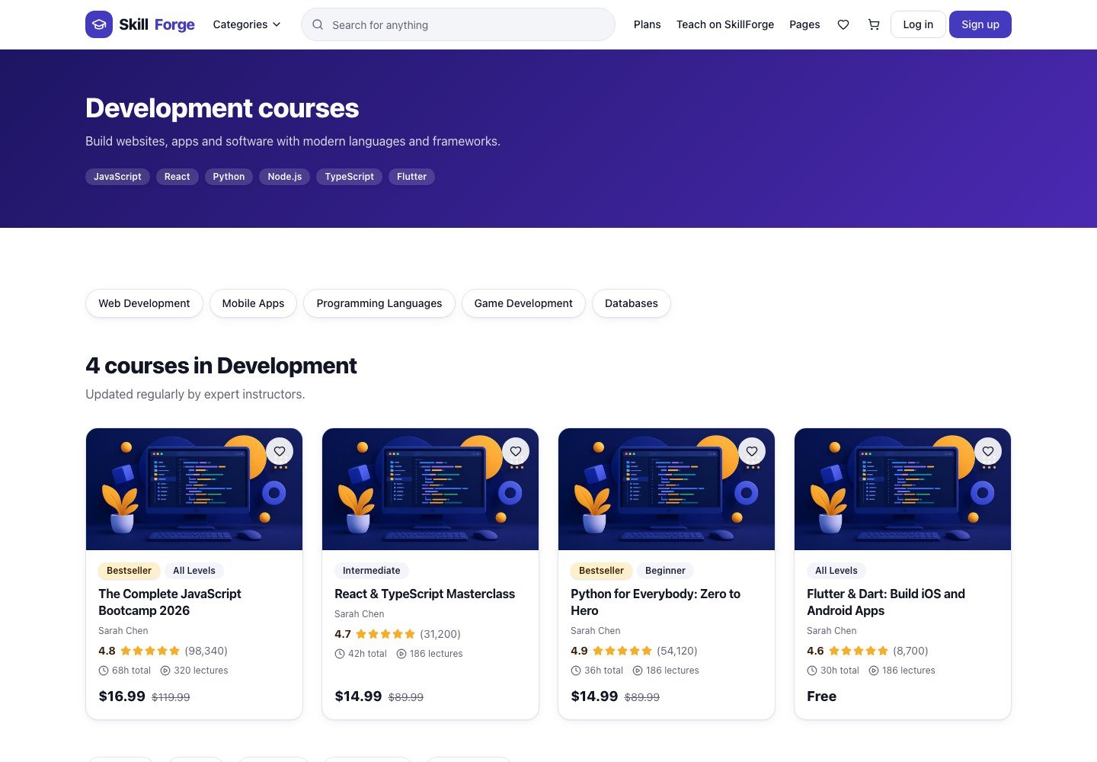The image size is (1097, 762).
Task: Click the clock icon beside 42h total
Action: tap(340, 654)
